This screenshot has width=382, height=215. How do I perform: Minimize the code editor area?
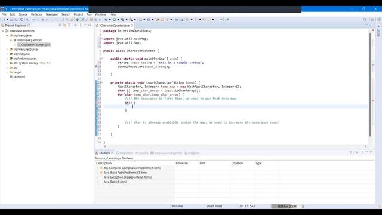(366, 25)
